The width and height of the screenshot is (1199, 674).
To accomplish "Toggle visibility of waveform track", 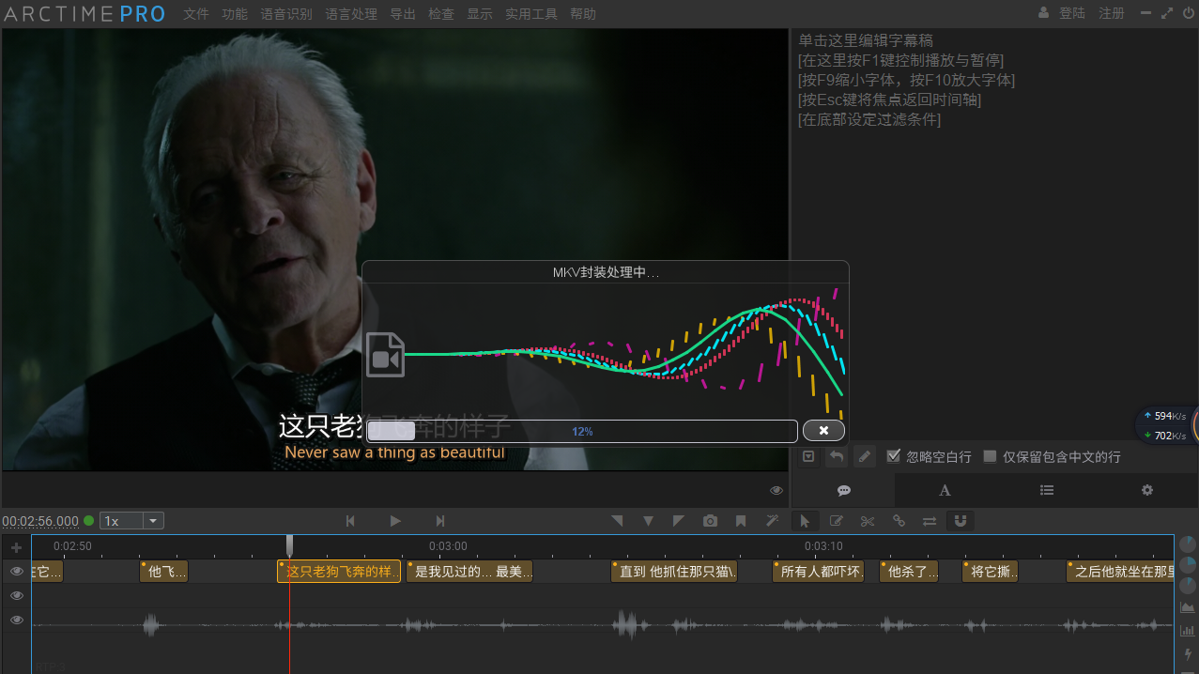I will tap(16, 620).
